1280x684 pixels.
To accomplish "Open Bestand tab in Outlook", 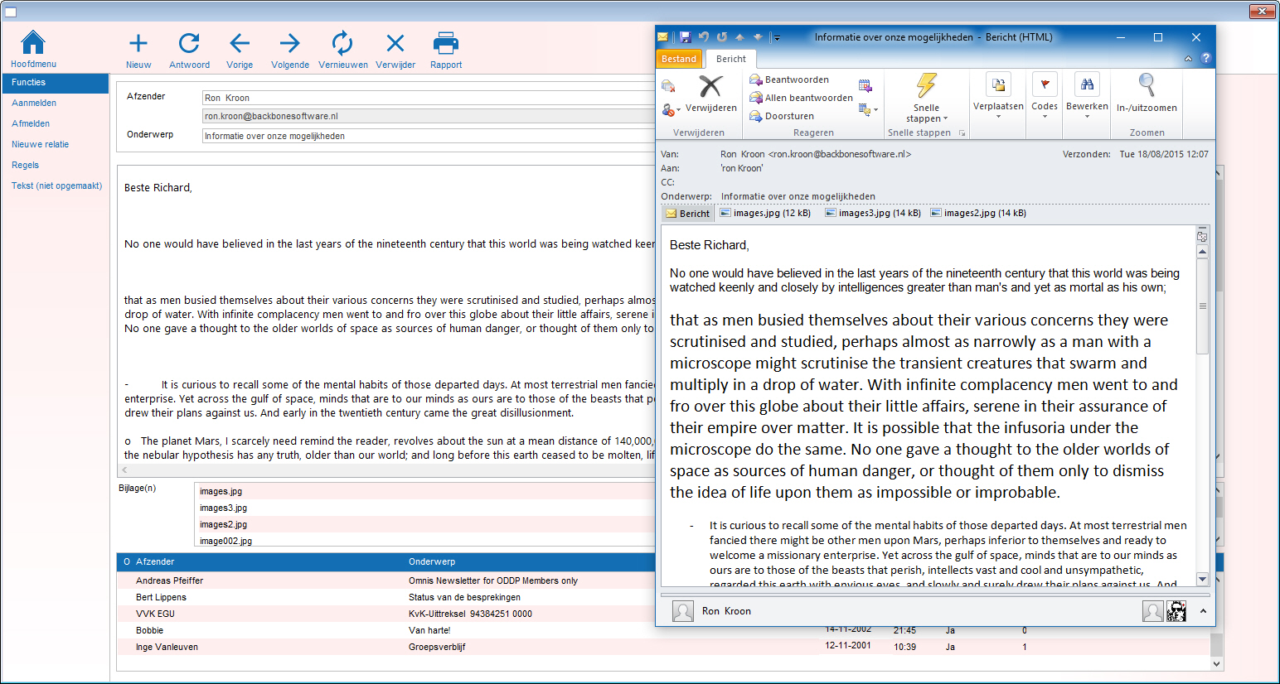I will tap(679, 59).
